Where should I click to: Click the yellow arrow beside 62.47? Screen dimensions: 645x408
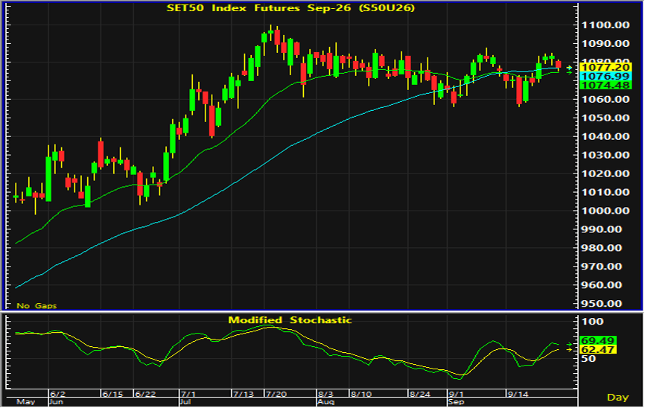tap(570, 350)
